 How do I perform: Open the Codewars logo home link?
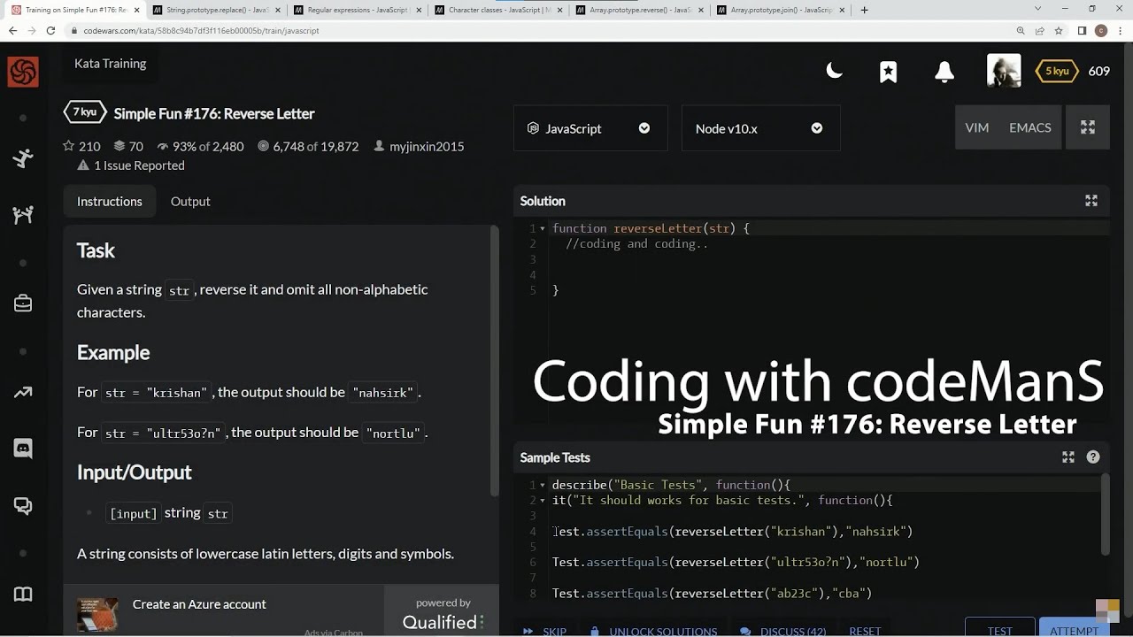(x=23, y=72)
